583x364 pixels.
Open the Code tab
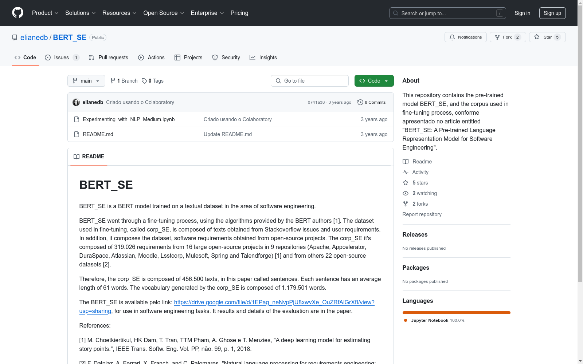(x=25, y=58)
